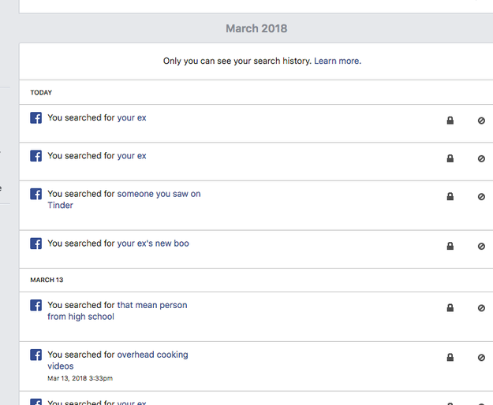Click the Facebook icon next to overhead cooking videos
Screen dimensions: 493x405
[x=36, y=355]
